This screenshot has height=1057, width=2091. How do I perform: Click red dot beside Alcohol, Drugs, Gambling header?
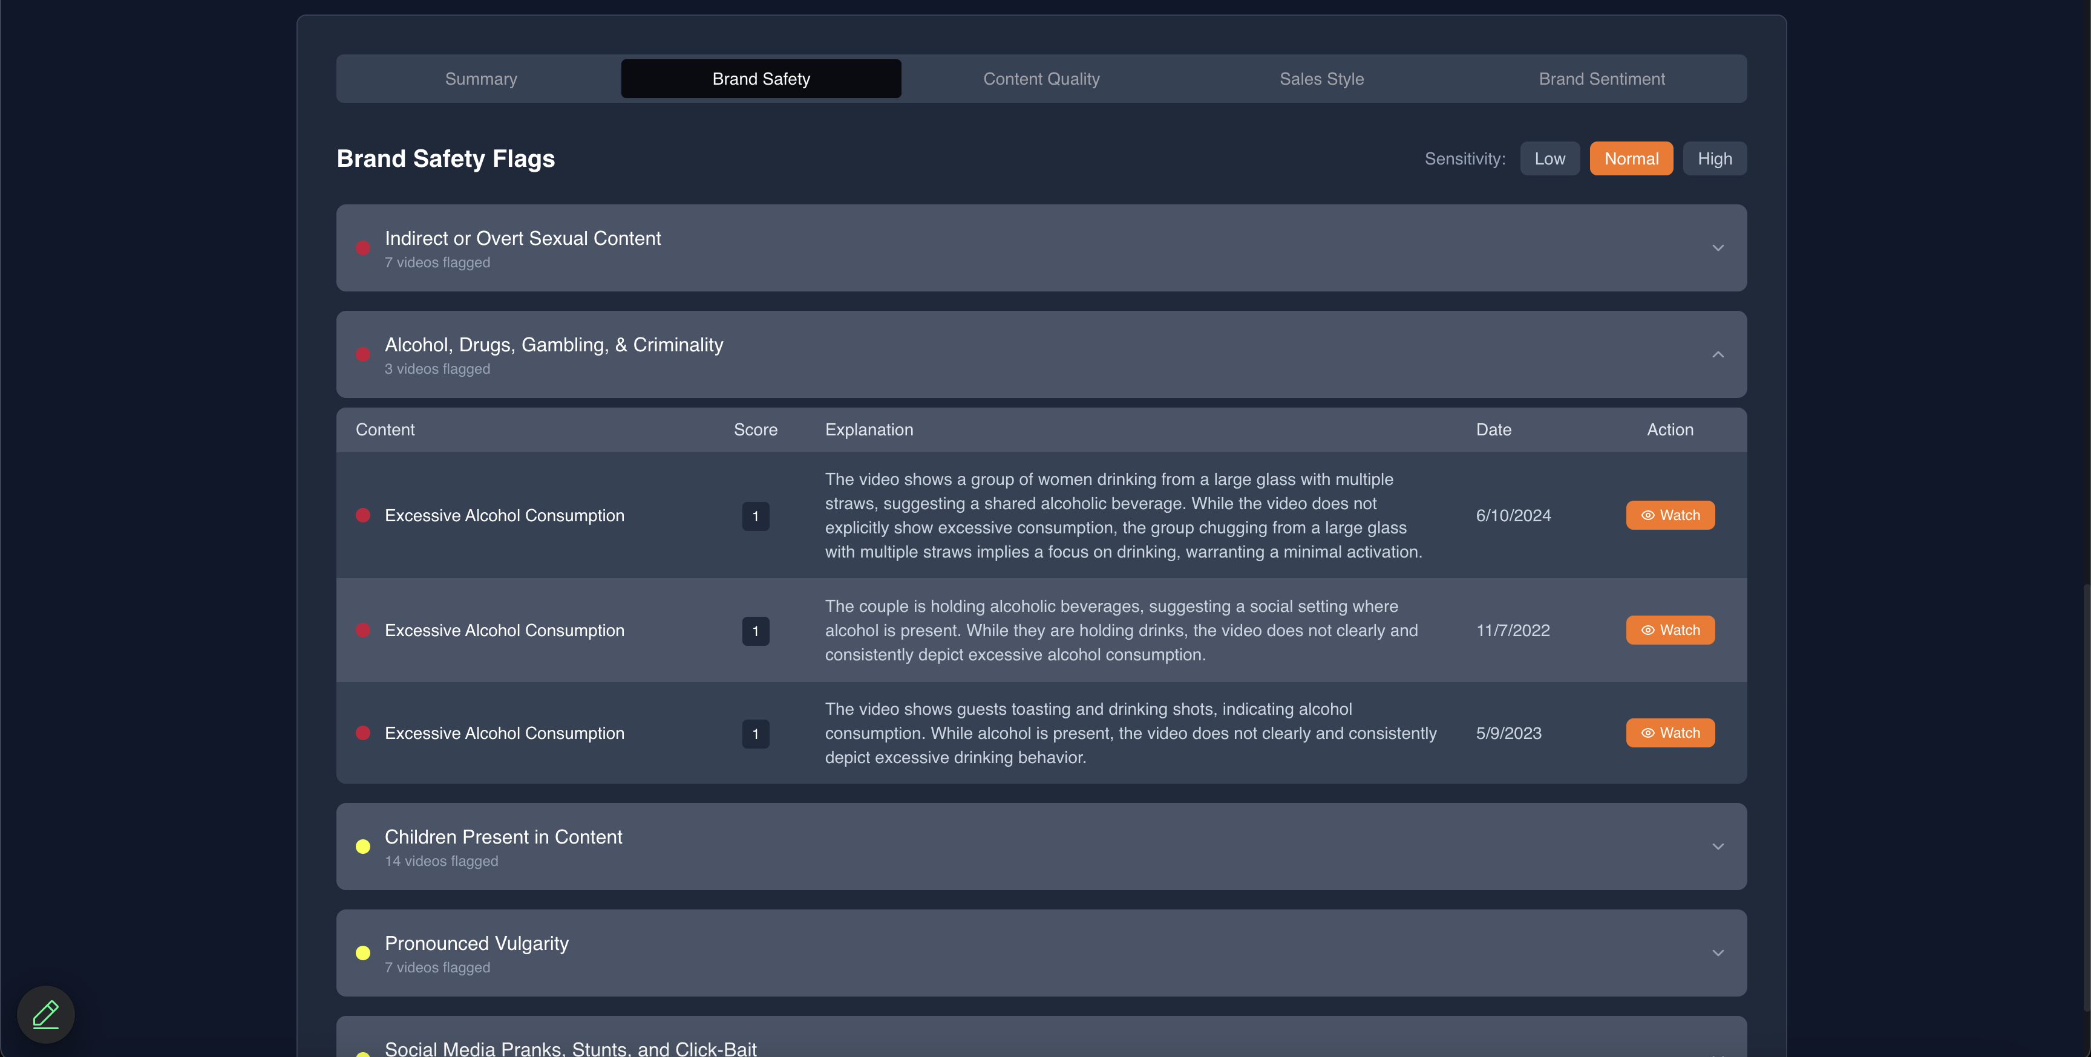pos(363,354)
